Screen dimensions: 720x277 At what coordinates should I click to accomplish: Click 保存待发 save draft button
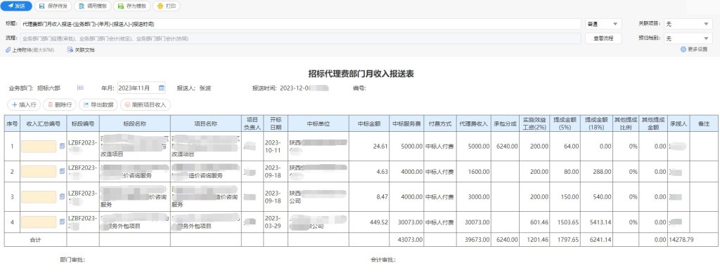pyautogui.click(x=53, y=6)
